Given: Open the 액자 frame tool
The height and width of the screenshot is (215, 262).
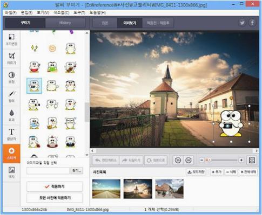Looking at the screenshot, I should (x=11, y=172).
